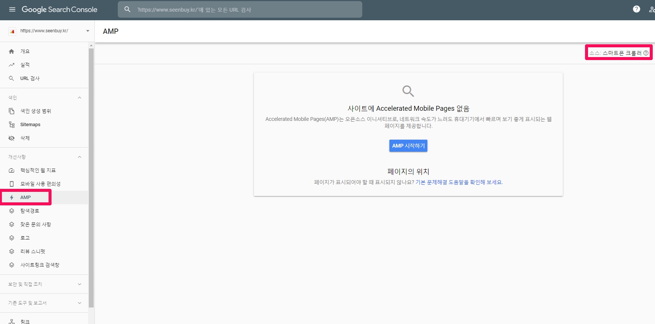Expand the 보안 및 직접 조치 section
Viewport: 655px width, 324px height.
[79, 284]
